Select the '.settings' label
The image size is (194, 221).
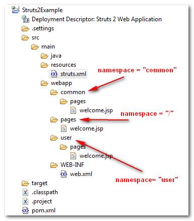click(x=43, y=28)
